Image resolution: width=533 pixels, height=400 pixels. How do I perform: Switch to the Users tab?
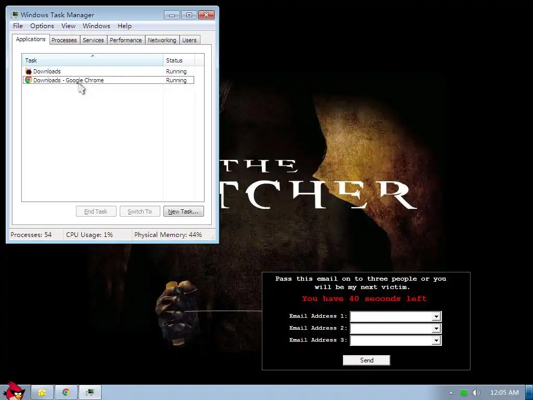click(x=189, y=40)
